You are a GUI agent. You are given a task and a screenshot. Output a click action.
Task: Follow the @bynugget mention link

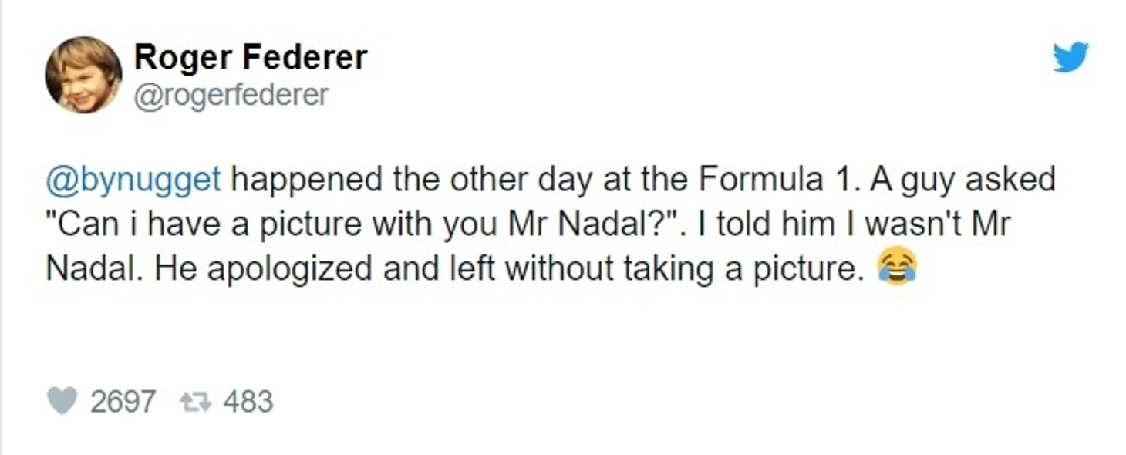(x=134, y=180)
